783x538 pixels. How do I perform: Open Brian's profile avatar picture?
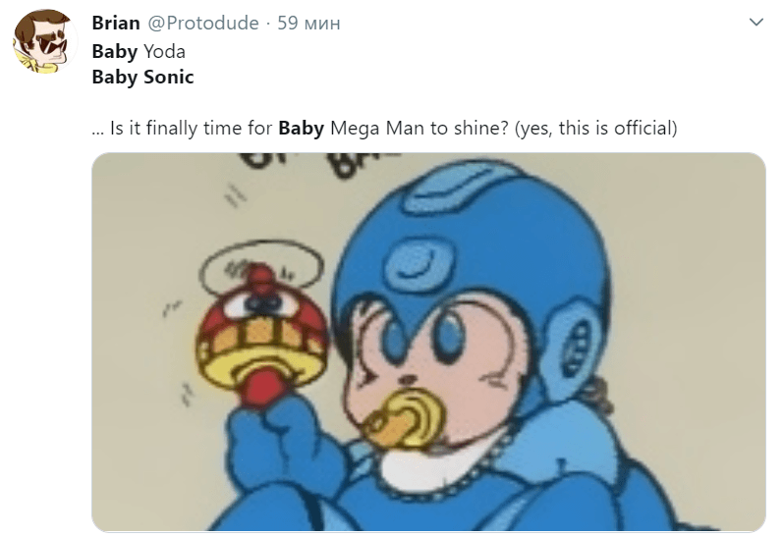point(44,42)
